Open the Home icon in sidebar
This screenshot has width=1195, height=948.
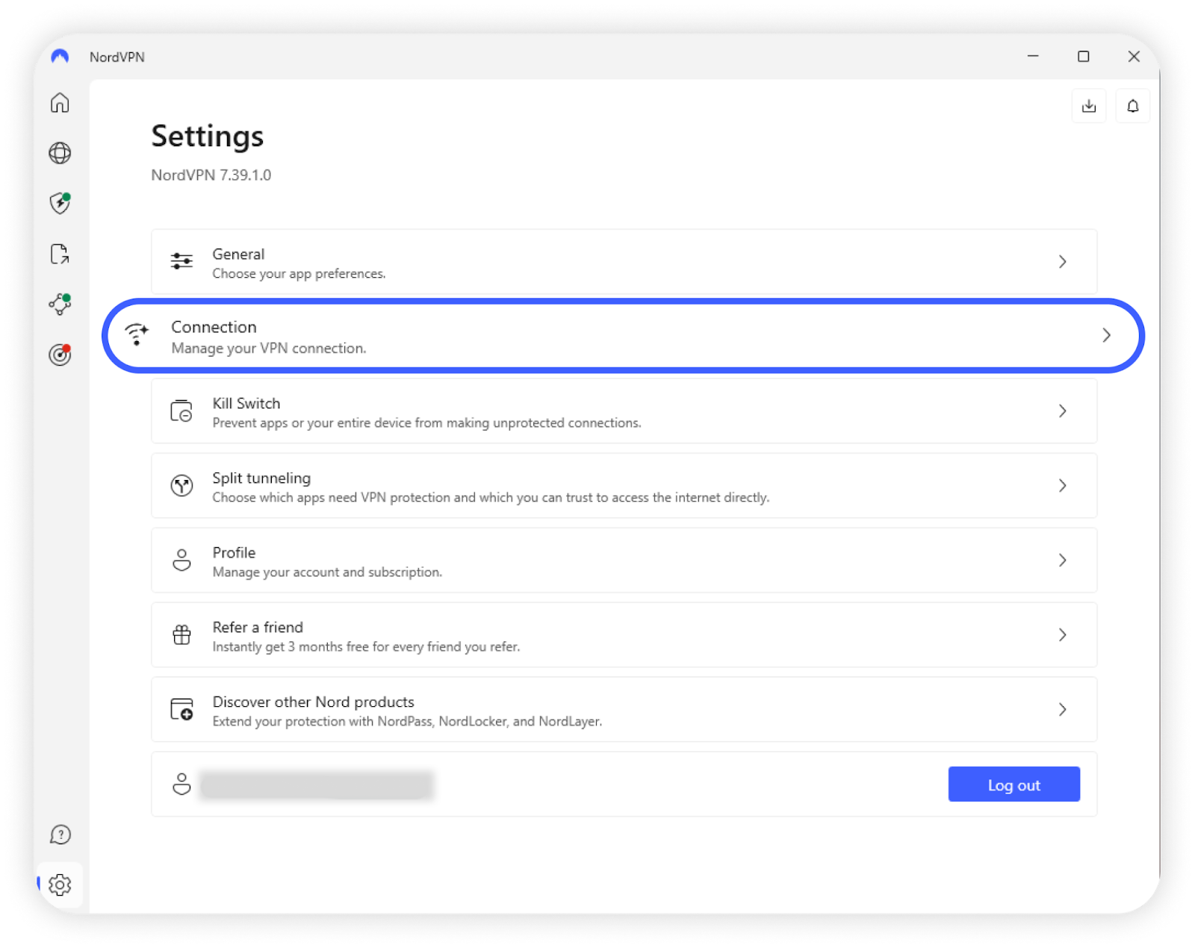60,103
